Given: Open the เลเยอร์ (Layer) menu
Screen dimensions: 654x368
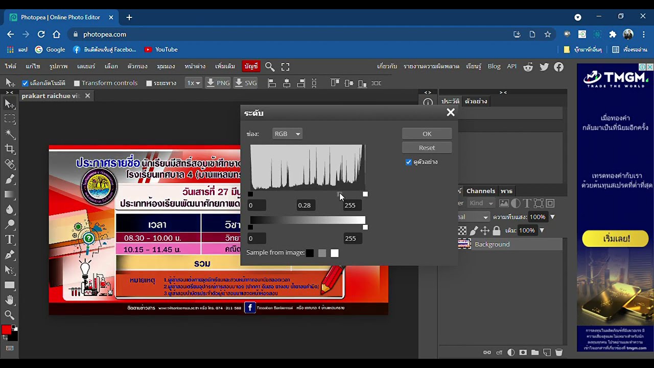Looking at the screenshot, I should tap(86, 66).
